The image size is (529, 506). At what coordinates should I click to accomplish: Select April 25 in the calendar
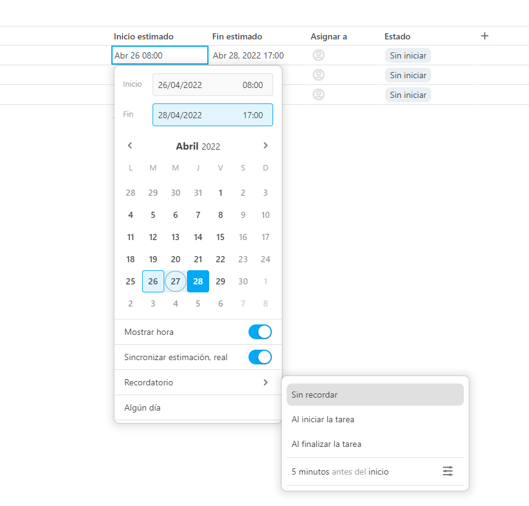pyautogui.click(x=130, y=281)
